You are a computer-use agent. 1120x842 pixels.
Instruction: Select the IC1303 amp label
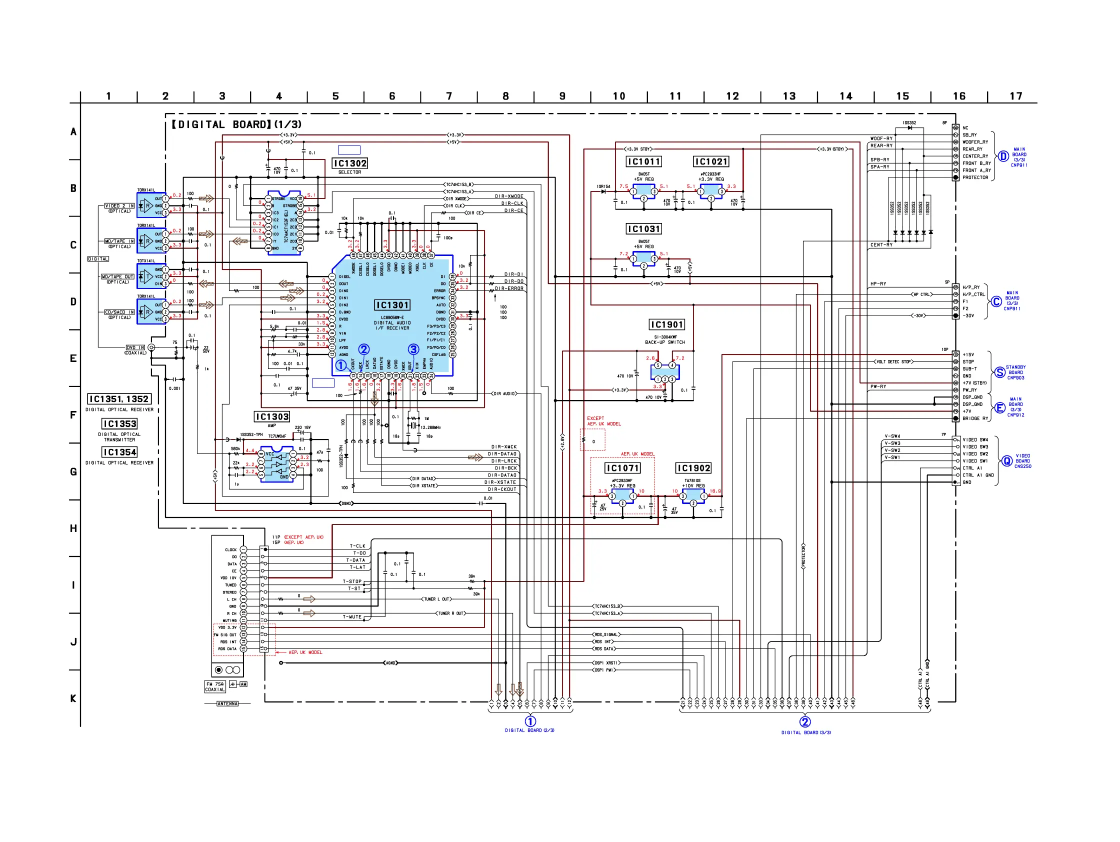pyautogui.click(x=272, y=416)
